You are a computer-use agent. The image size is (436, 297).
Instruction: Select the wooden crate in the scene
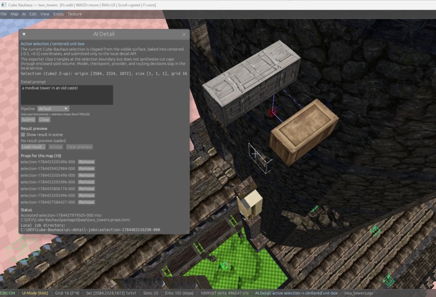[x=305, y=132]
